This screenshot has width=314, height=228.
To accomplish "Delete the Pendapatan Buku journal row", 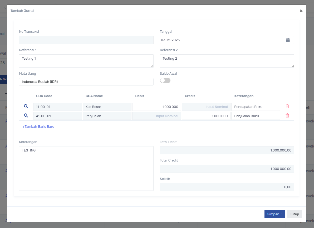I will pos(287,106).
